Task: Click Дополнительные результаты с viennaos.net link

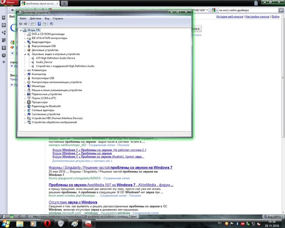Action: click(x=82, y=161)
